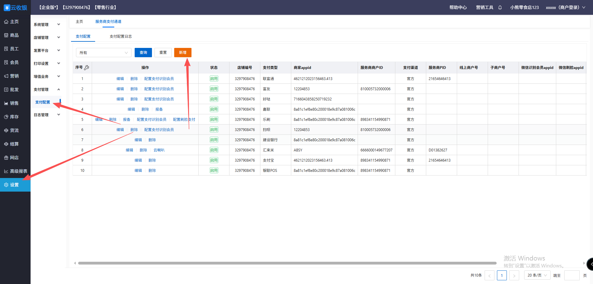Click the orange 新增 button
593x284 pixels.
(x=183, y=53)
